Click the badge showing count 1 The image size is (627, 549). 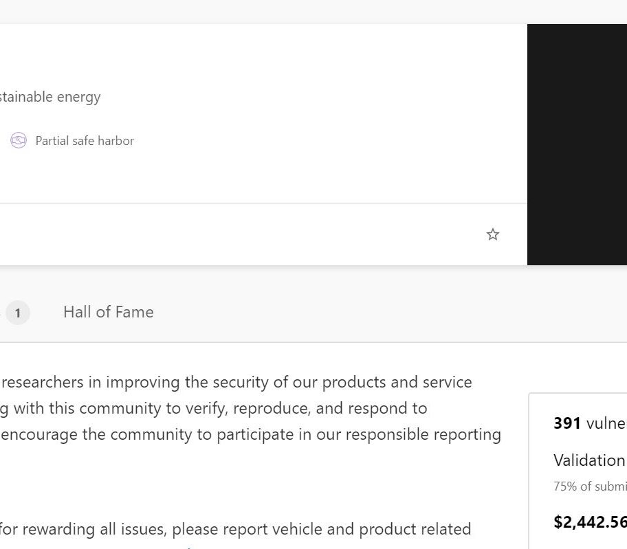coord(18,313)
